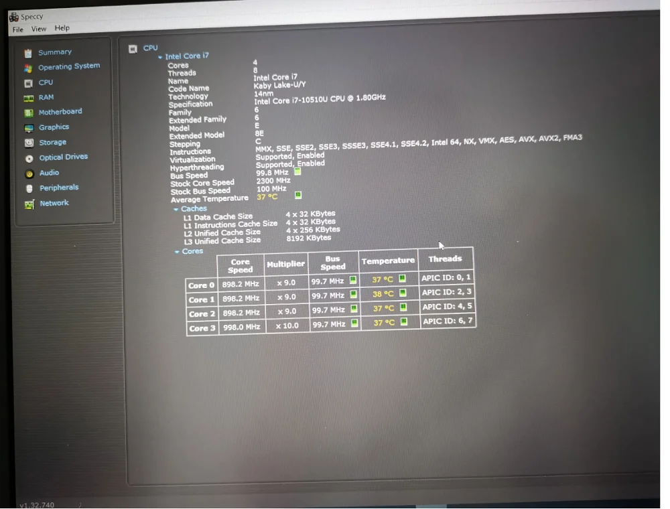The image size is (670, 509).
Task: Click the APIC ID: 6, 7 cell
Action: click(x=448, y=321)
